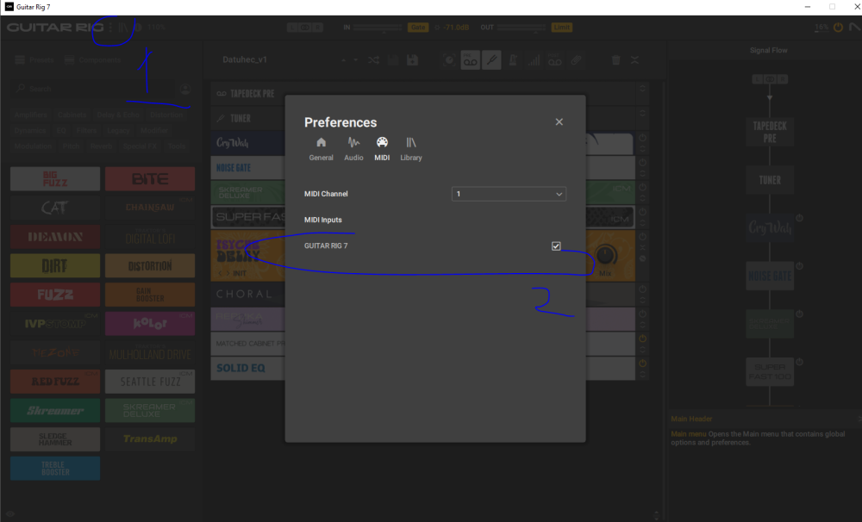Open the MIDI Channel dropdown
Viewport: 862px width, 522px height.
[509, 194]
